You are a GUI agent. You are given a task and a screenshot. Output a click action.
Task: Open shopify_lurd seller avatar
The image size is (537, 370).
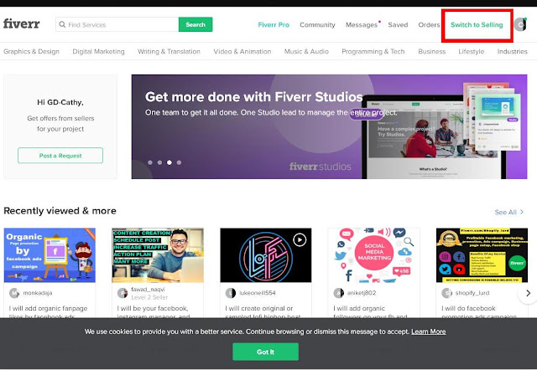click(x=446, y=293)
